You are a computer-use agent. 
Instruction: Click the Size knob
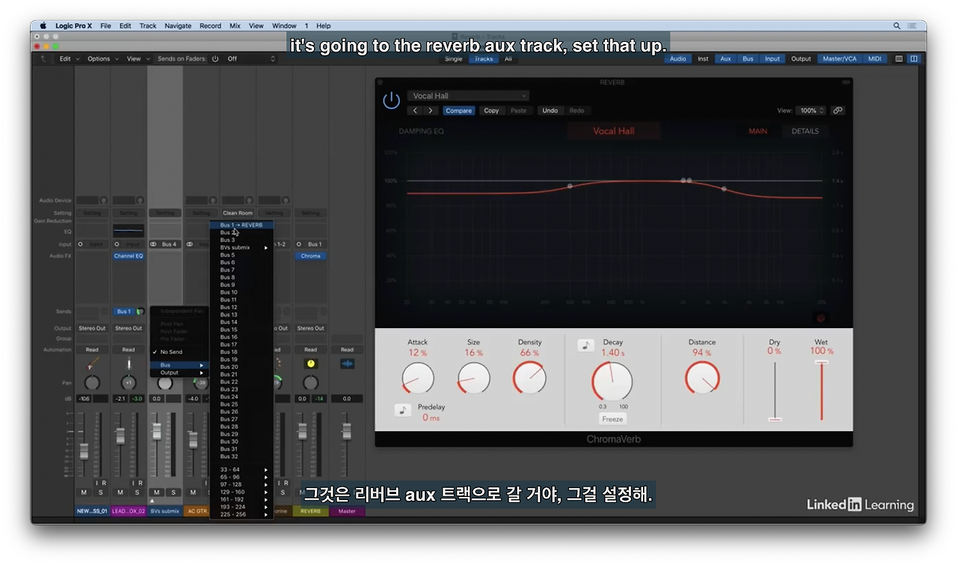point(473,378)
